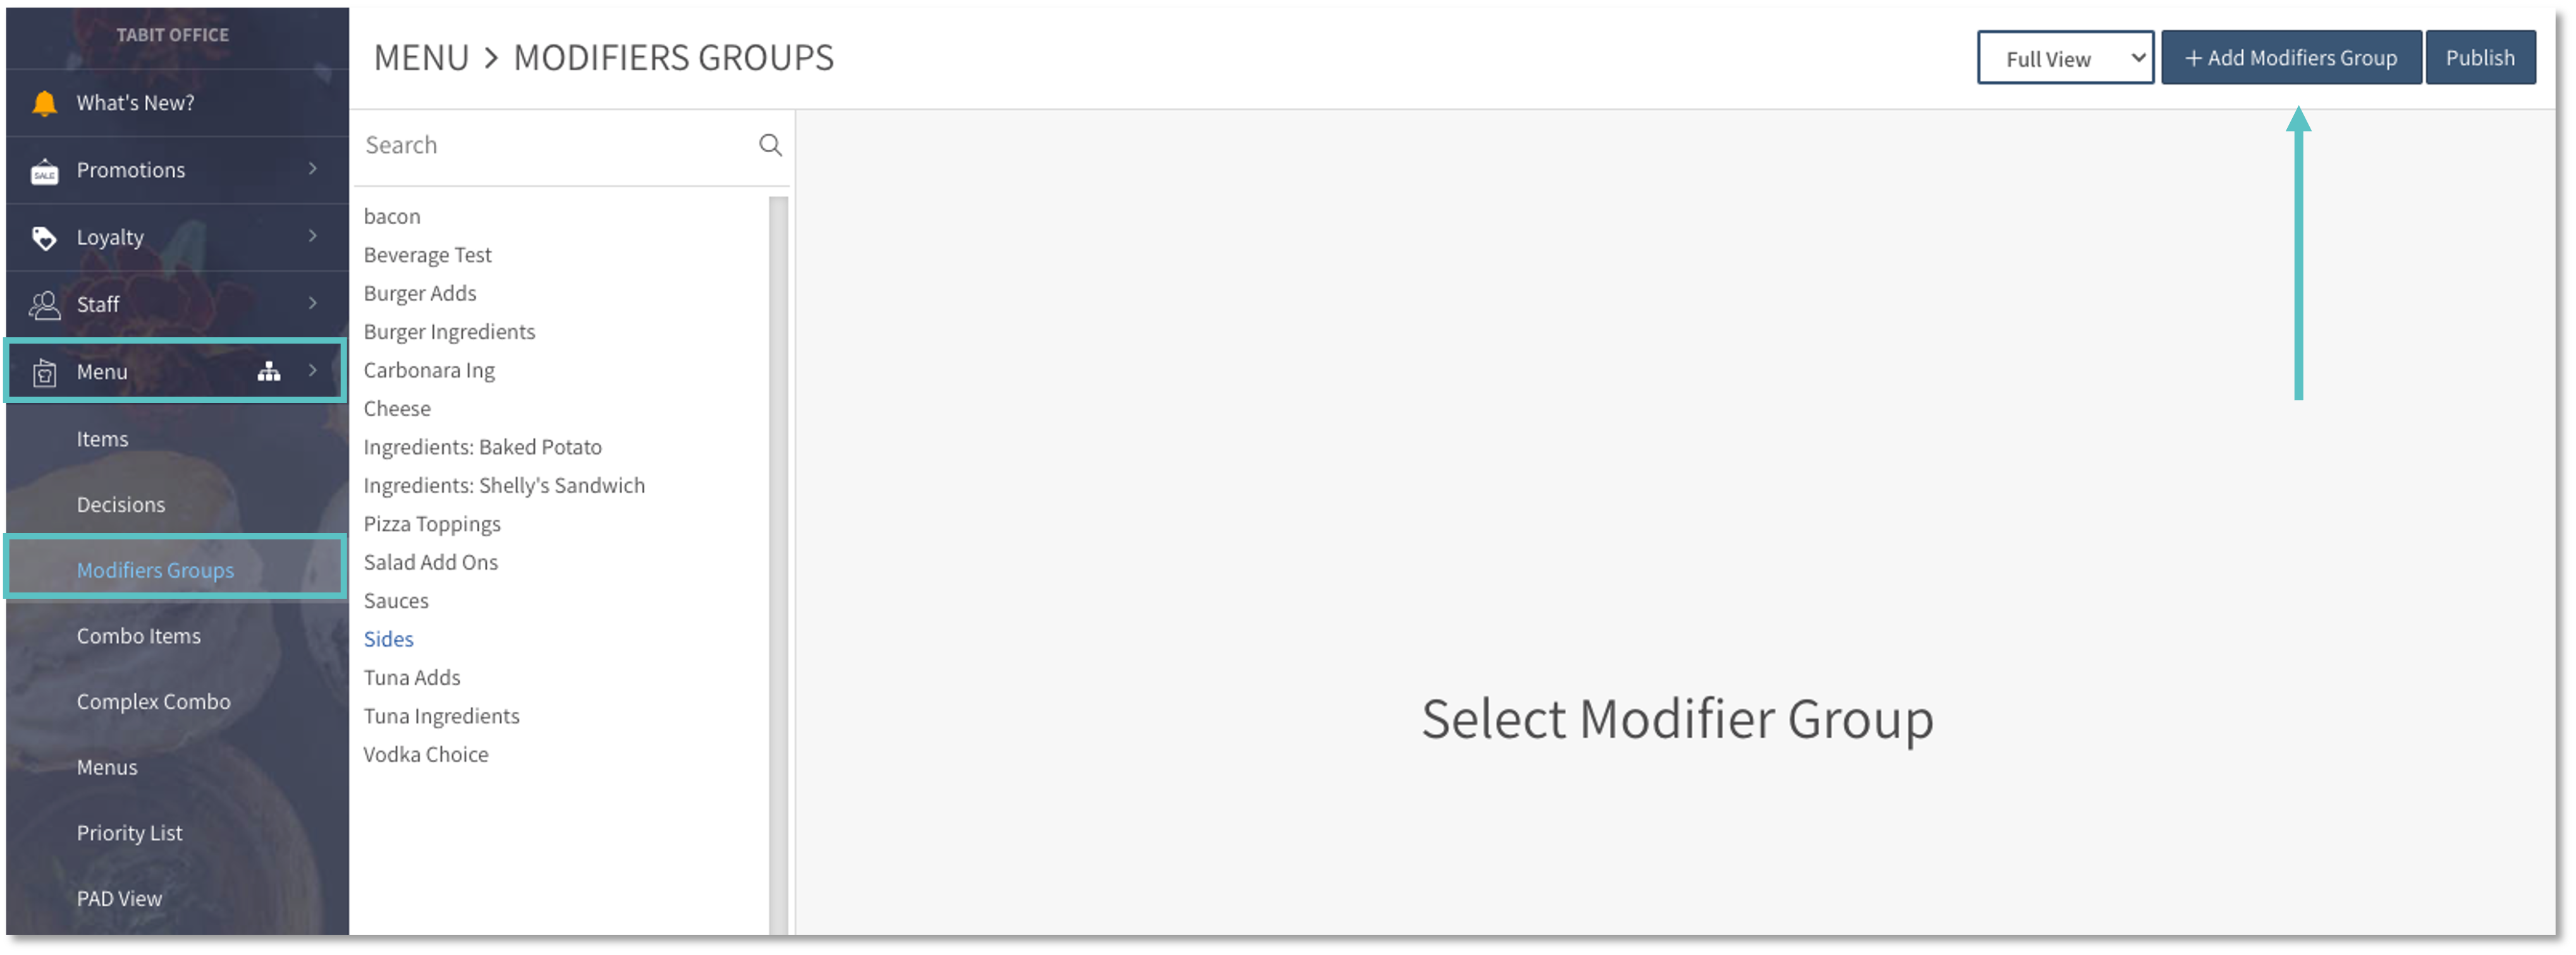
Task: Focus the Search input field
Action: [555, 146]
